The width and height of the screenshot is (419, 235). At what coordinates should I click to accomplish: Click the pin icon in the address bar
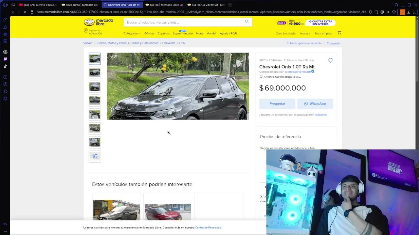(370, 12)
